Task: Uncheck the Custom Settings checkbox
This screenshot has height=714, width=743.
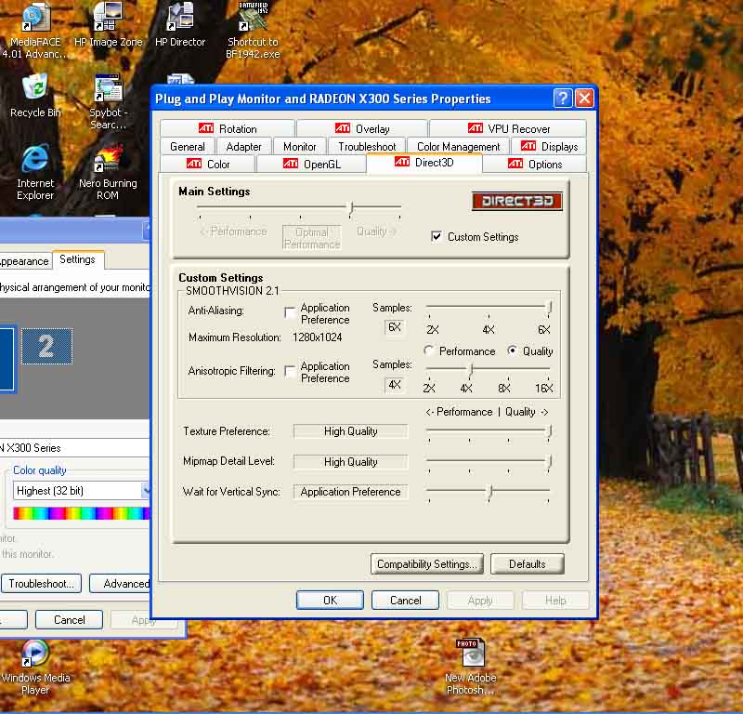Action: pyautogui.click(x=437, y=237)
